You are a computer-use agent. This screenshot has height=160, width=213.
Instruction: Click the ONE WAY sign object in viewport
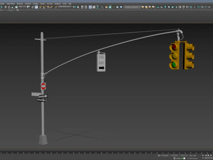point(101,63)
